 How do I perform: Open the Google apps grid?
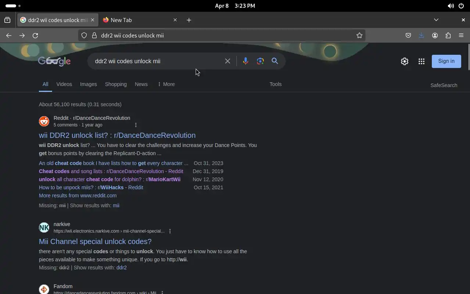pos(422,61)
